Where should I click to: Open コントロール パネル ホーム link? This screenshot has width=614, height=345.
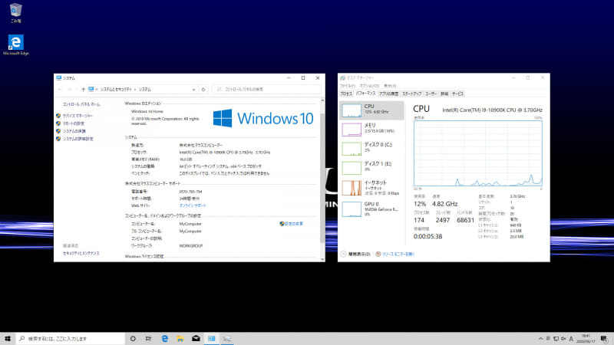click(x=81, y=104)
